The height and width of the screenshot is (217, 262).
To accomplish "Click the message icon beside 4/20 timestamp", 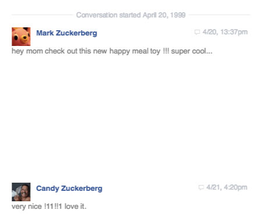I will coord(197,32).
